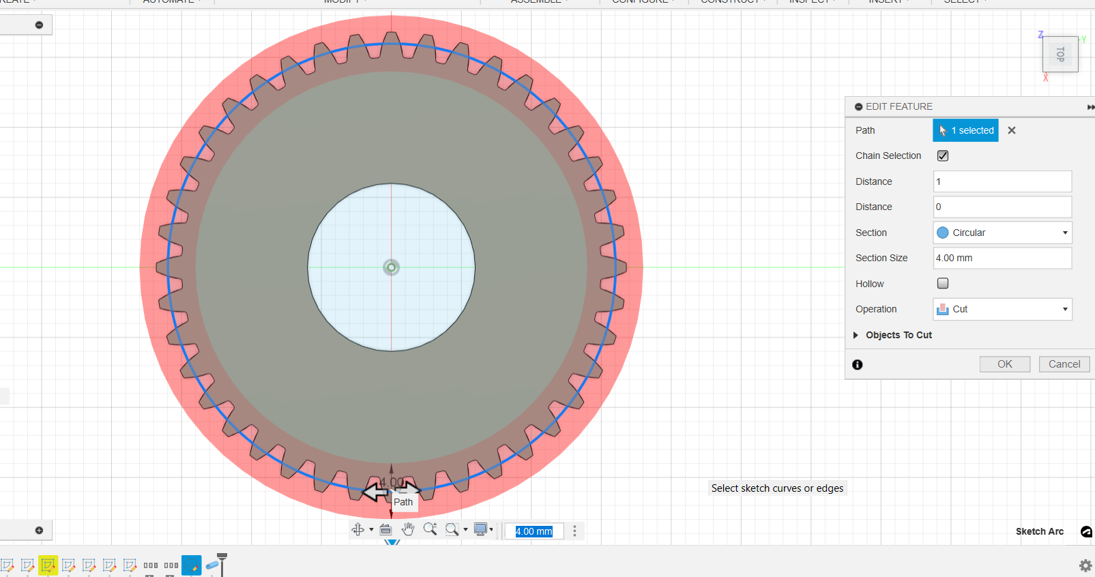
Task: Select the Pan hand tool
Action: click(408, 530)
